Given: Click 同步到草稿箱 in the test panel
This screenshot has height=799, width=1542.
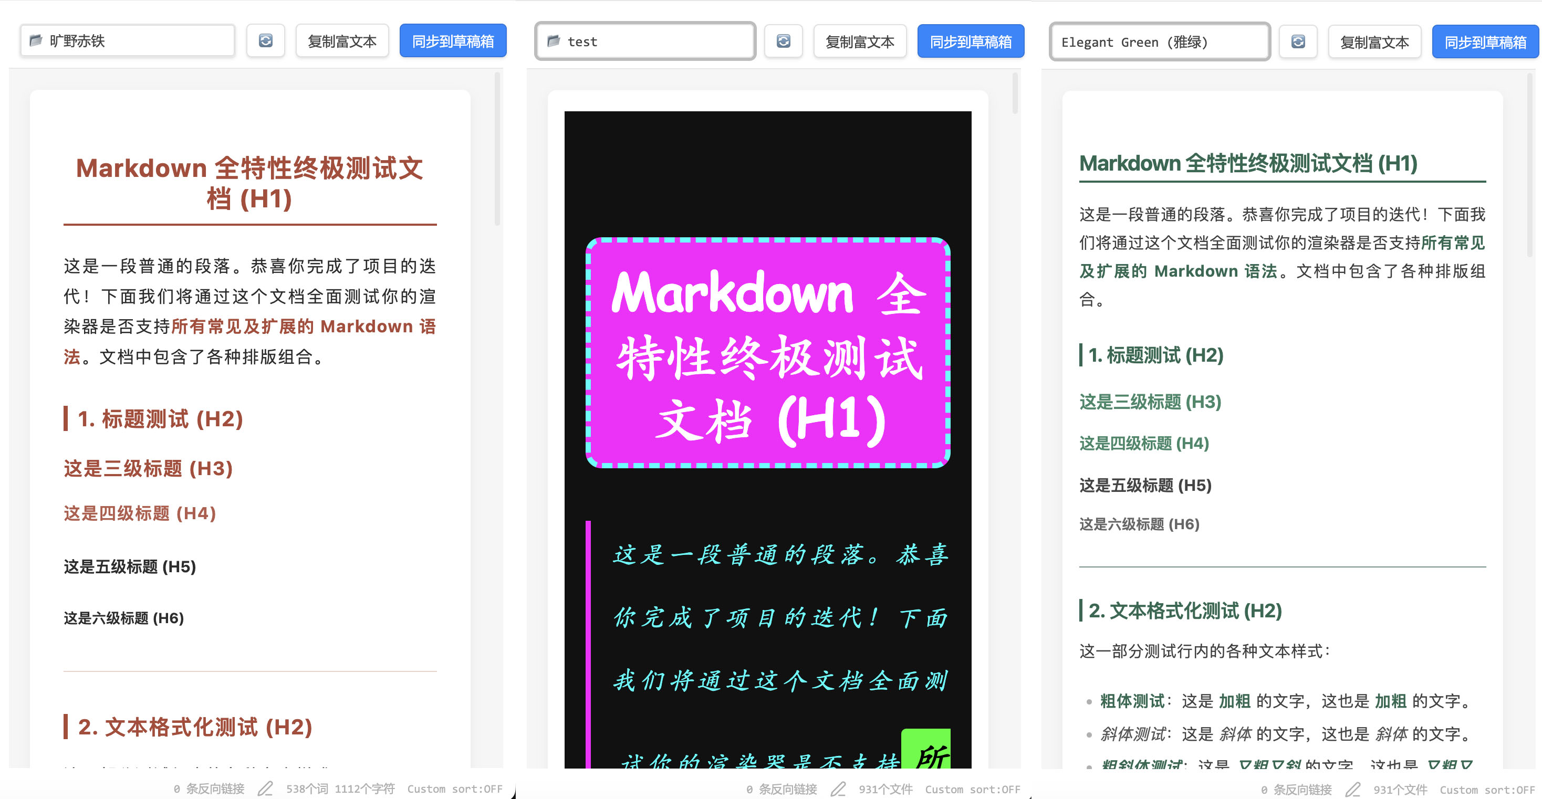Looking at the screenshot, I should (x=971, y=41).
